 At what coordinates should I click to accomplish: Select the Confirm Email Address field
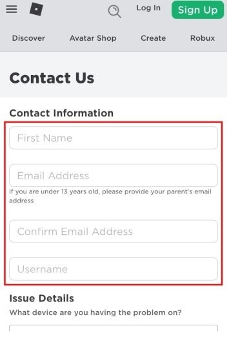click(114, 232)
